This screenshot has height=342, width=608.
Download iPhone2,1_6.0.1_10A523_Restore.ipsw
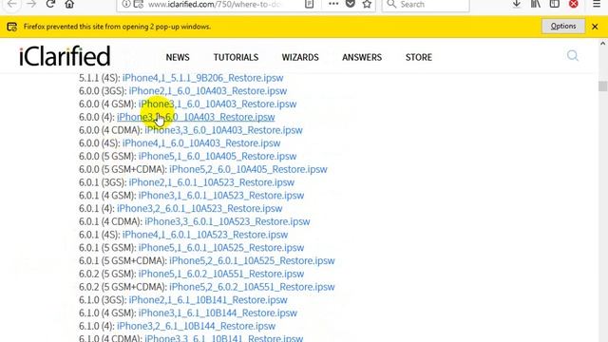point(212,182)
